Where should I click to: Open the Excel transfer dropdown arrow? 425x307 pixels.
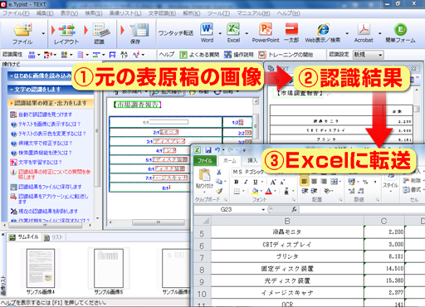(247, 33)
